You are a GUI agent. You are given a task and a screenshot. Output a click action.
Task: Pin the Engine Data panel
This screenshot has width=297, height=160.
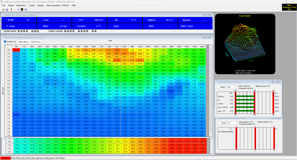click(x=205, y=15)
